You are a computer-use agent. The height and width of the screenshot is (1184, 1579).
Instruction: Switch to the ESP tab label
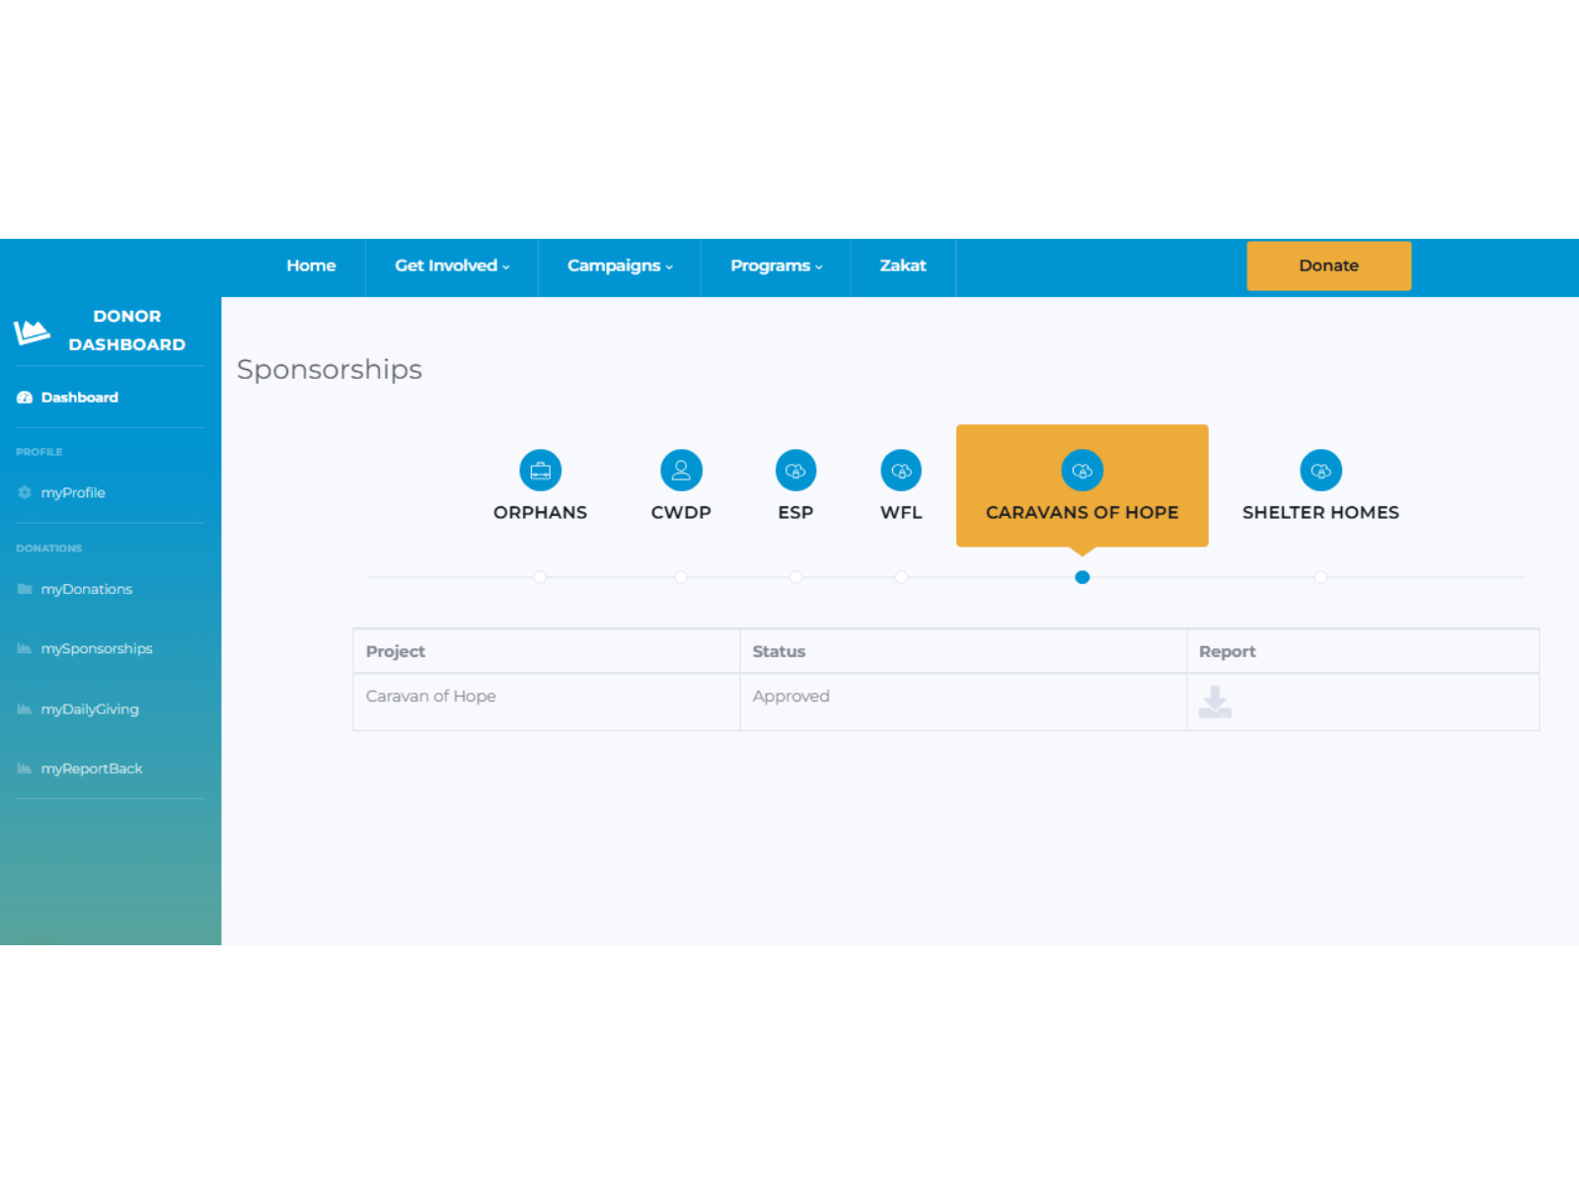tap(795, 513)
